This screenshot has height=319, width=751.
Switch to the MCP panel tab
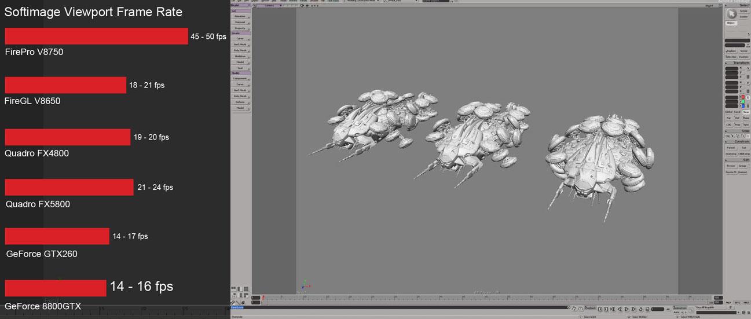pos(728,303)
